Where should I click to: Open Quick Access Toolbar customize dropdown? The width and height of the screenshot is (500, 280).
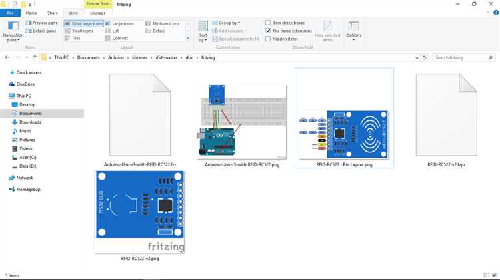tap(30, 5)
